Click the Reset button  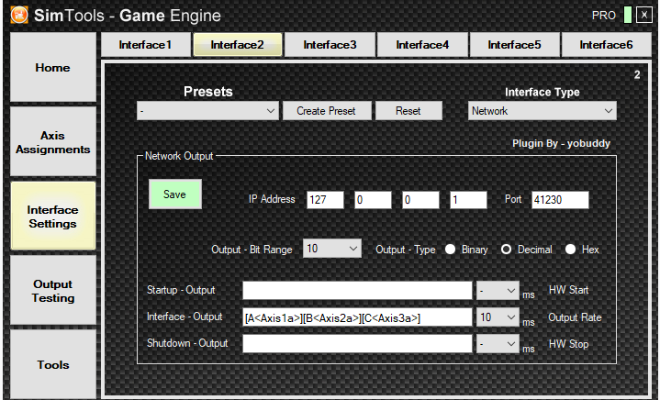coord(408,111)
